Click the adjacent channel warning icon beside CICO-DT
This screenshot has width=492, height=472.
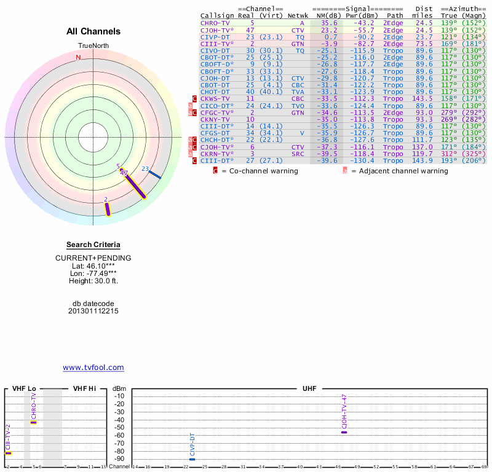coord(190,106)
